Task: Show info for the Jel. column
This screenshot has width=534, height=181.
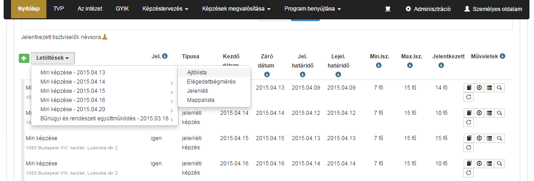Action: point(165,56)
